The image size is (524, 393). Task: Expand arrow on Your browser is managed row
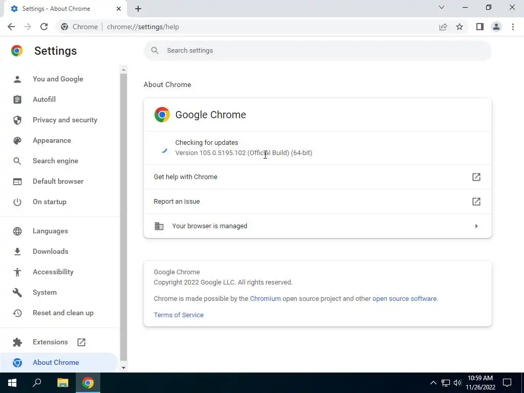[x=476, y=226]
